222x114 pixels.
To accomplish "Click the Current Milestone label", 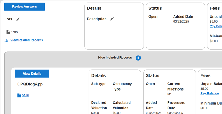I will point(175,86).
